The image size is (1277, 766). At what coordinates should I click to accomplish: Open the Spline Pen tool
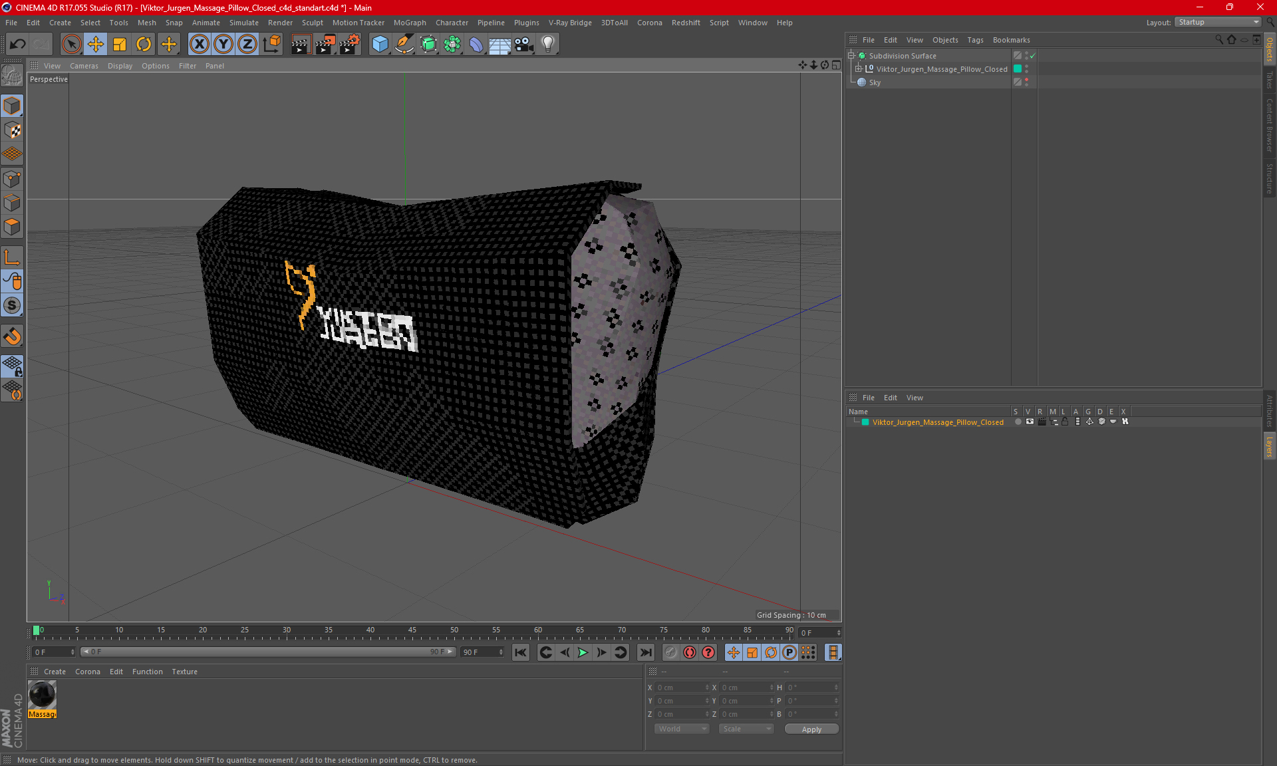404,45
